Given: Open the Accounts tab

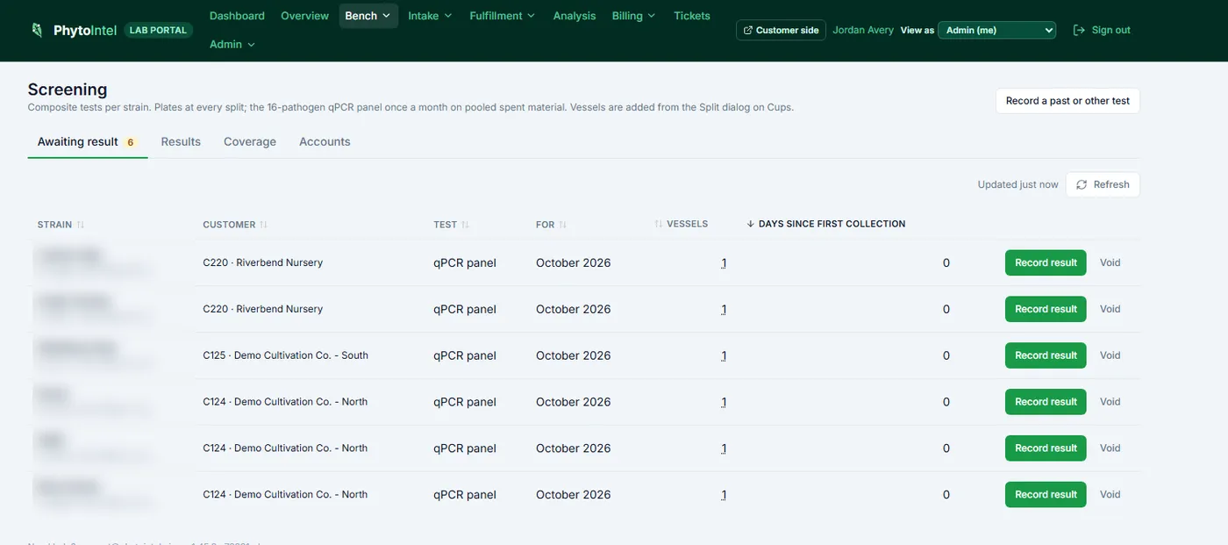Looking at the screenshot, I should 325,142.
